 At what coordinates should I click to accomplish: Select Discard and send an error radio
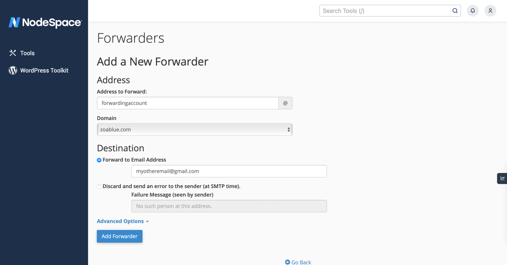99,187
